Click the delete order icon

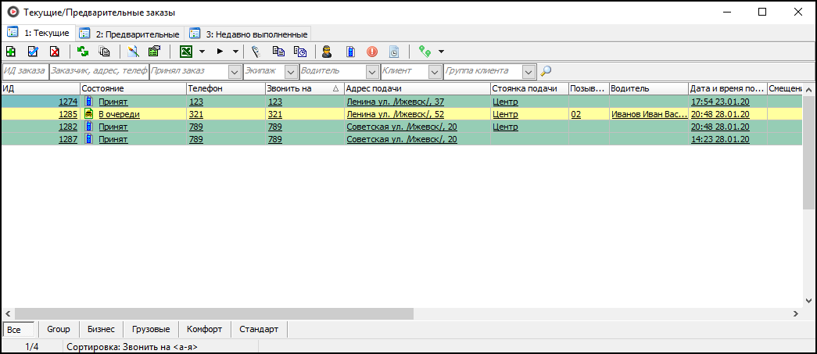[x=54, y=52]
